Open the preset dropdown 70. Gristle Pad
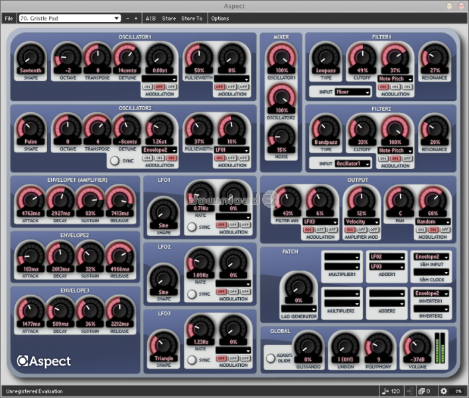Viewport: 469px width, 398px height. 70,18
